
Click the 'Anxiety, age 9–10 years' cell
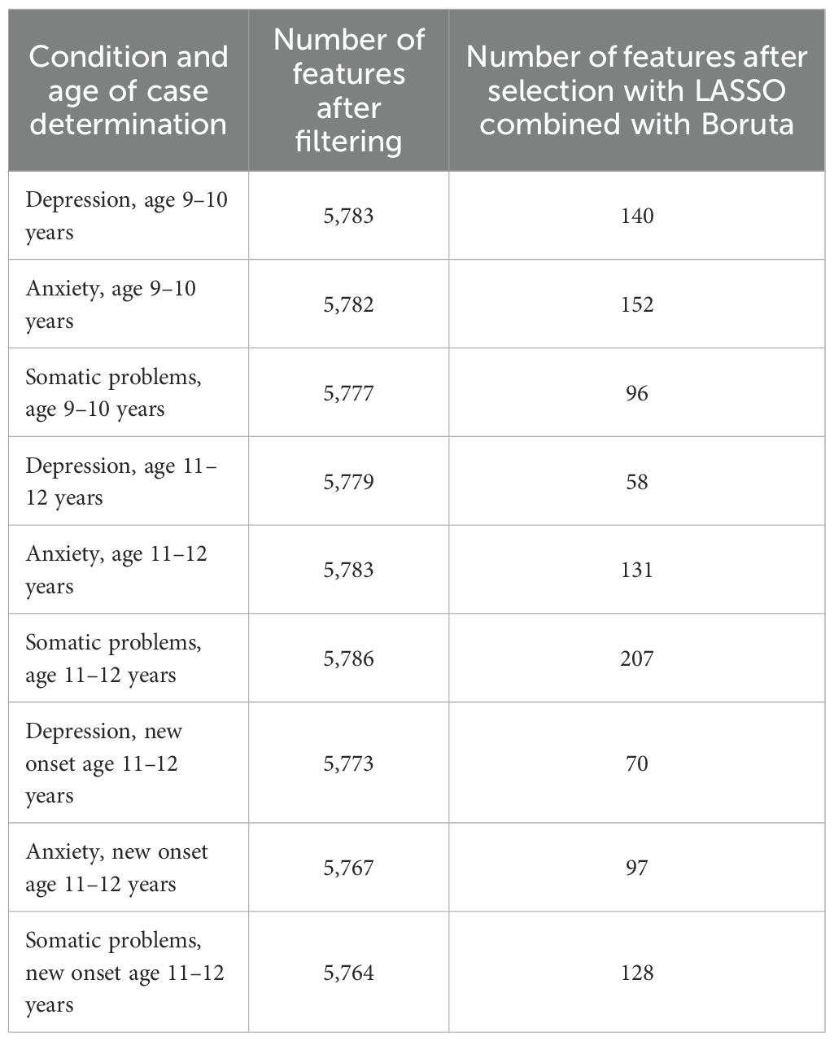[x=111, y=304]
